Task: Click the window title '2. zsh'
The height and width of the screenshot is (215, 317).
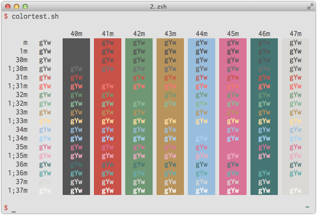Action: click(x=158, y=7)
